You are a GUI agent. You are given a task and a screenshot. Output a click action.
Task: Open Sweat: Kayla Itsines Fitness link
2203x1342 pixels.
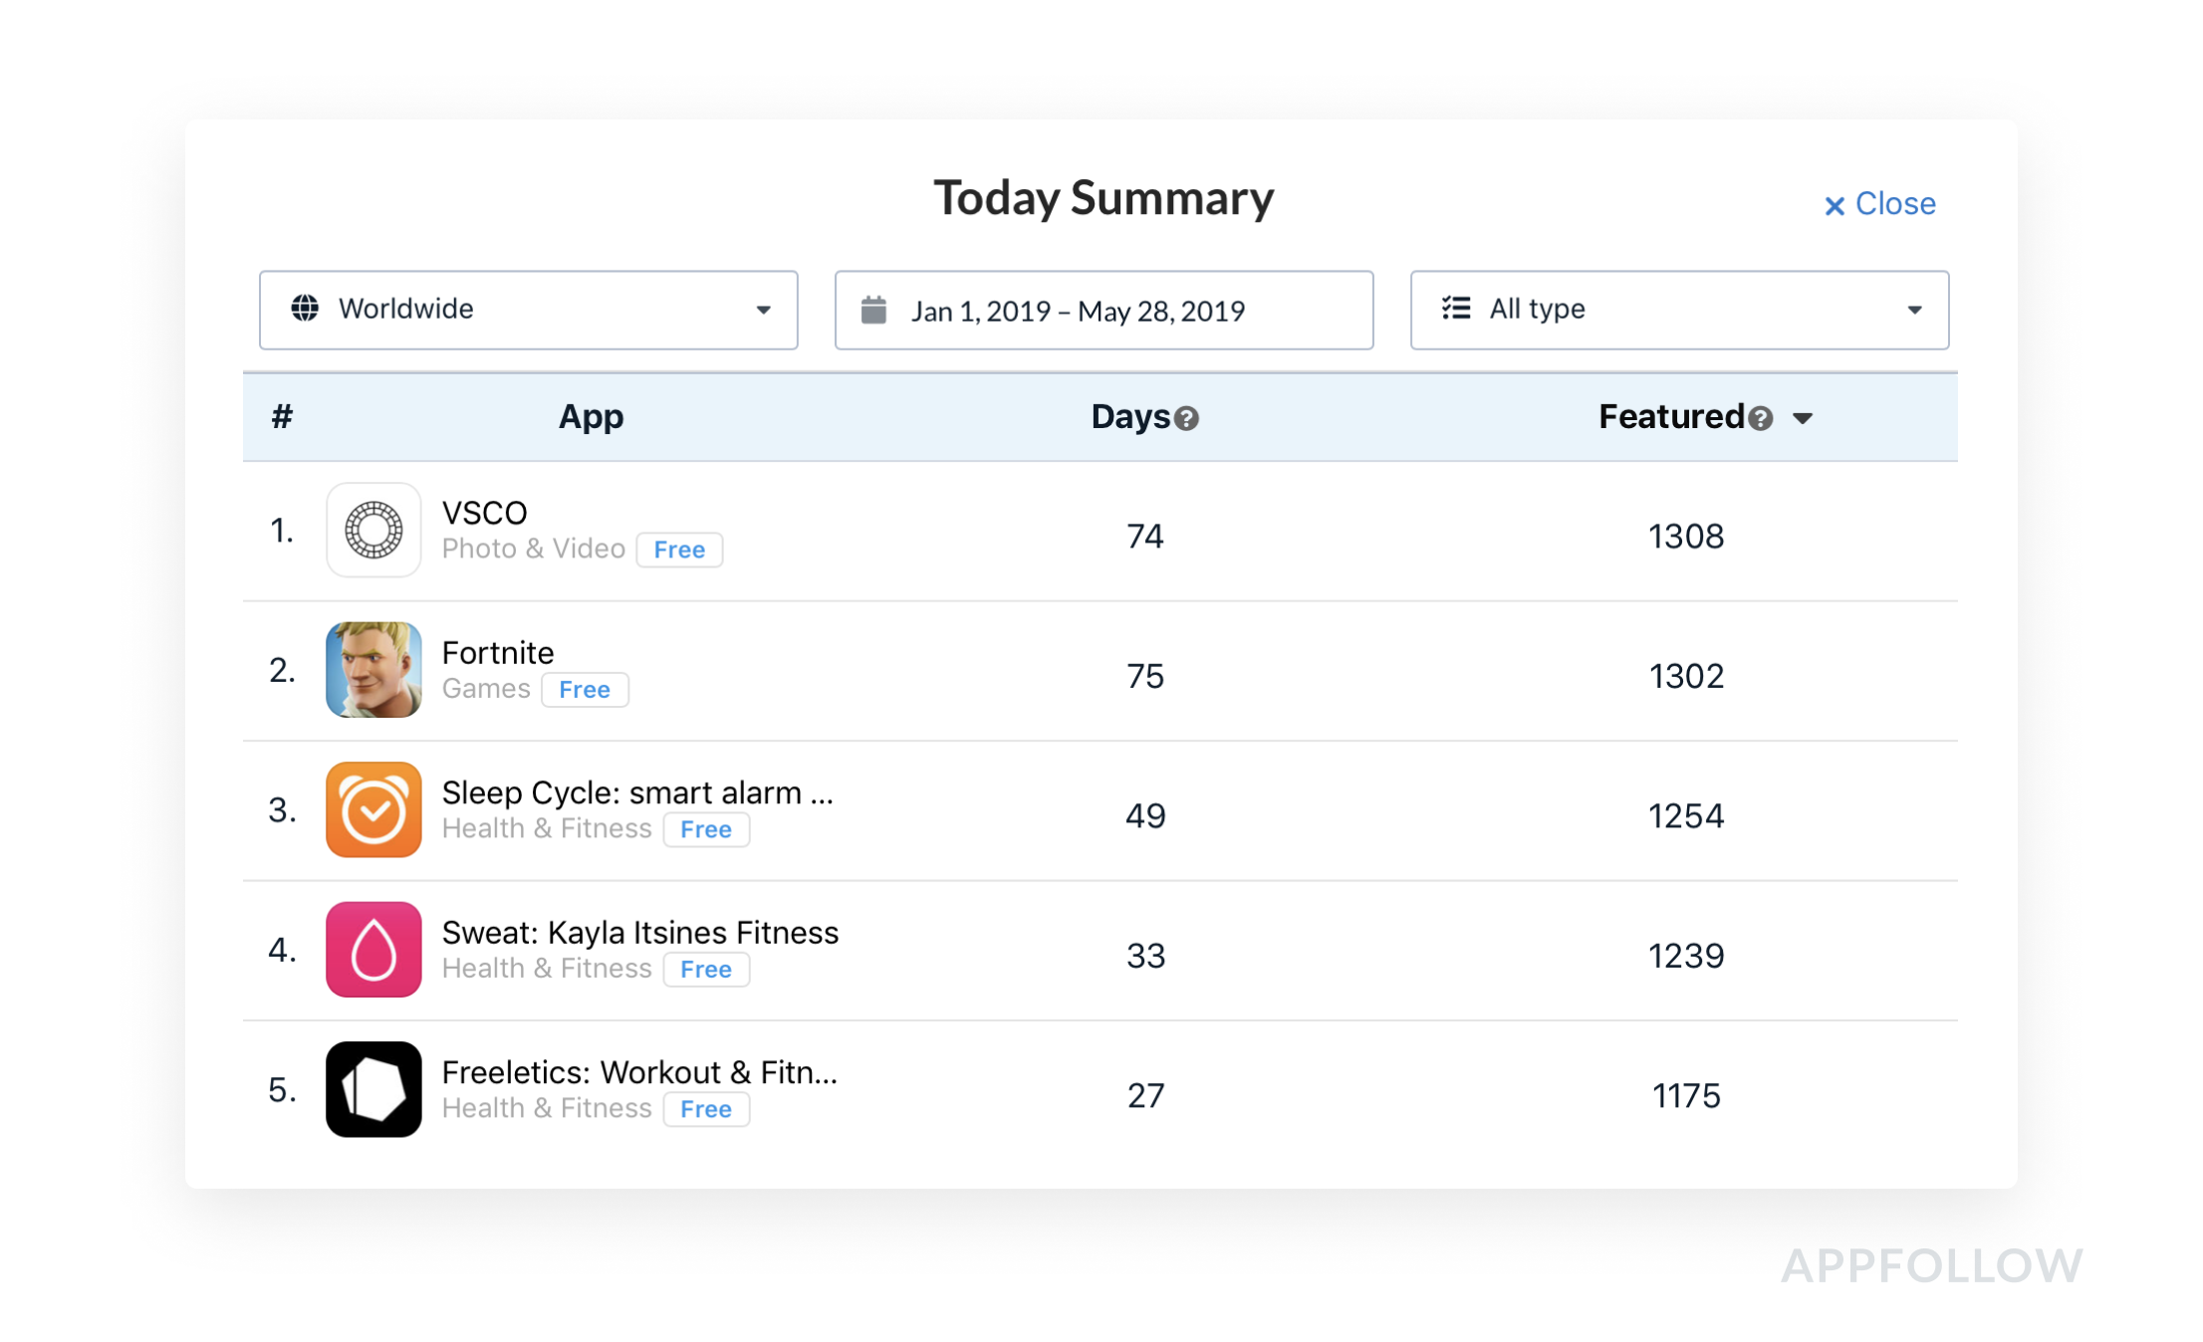pos(639,933)
